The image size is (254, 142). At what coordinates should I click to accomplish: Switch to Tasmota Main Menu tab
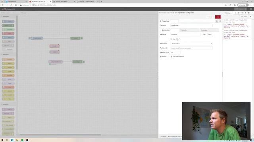[63, 2]
